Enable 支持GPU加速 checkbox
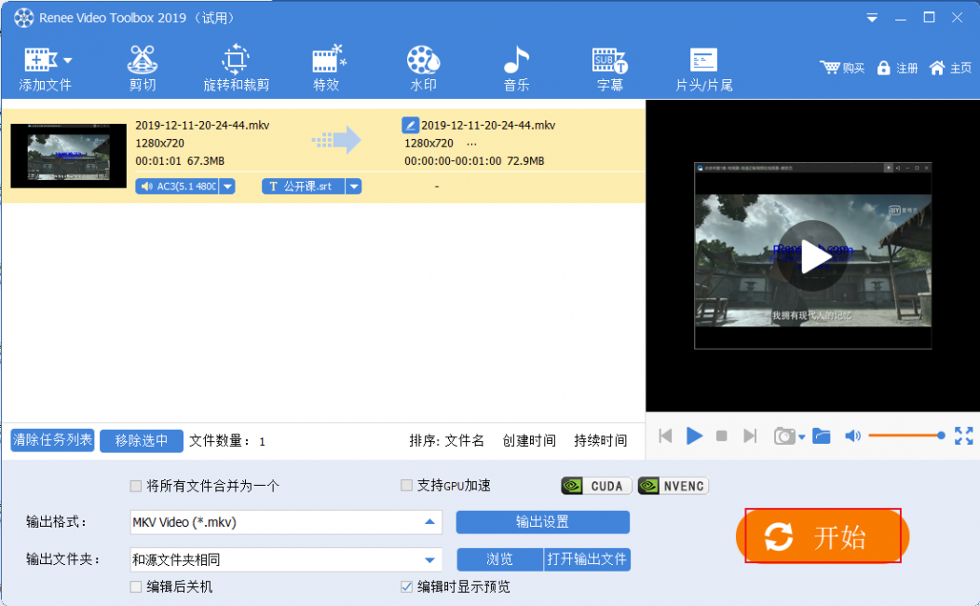The height and width of the screenshot is (606, 980). (x=406, y=486)
